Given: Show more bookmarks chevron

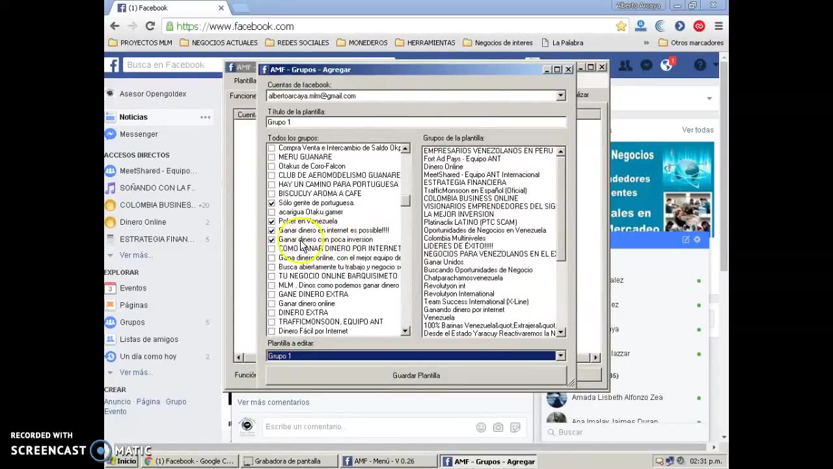Looking at the screenshot, I should point(646,43).
